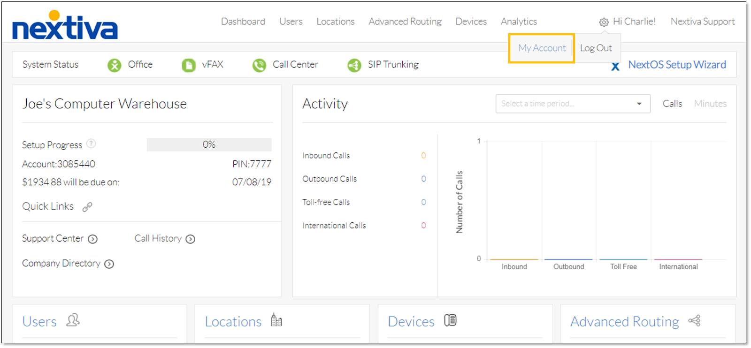Open the Company Directory quick link

tap(61, 264)
